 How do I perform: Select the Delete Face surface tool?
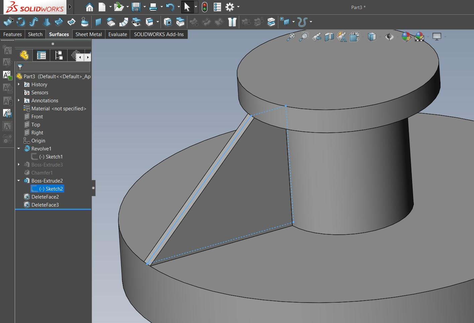coord(168,22)
